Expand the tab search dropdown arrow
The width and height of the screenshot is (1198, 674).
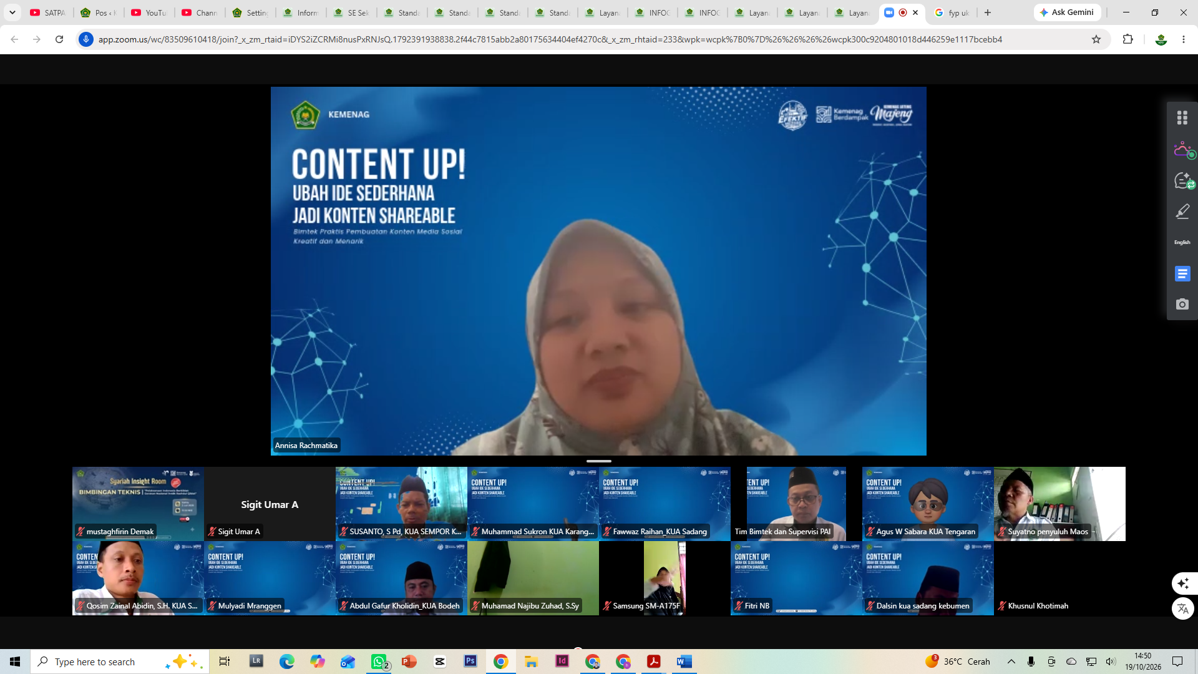(x=12, y=12)
